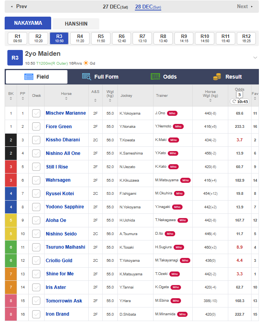
Task: Sort table by BK column
Action: pos(11,98)
